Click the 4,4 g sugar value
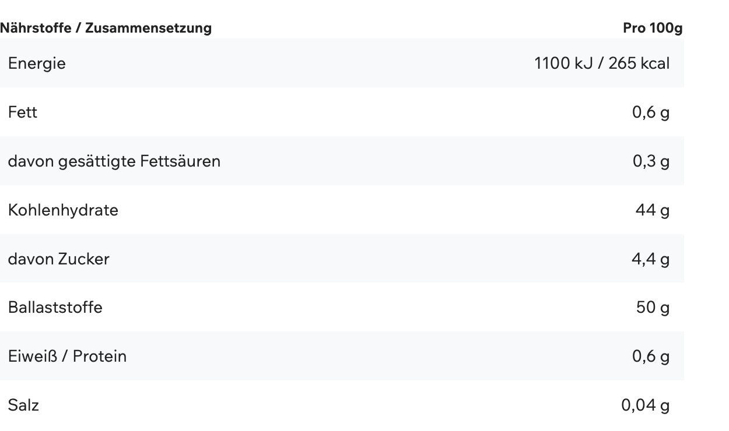 pos(650,259)
